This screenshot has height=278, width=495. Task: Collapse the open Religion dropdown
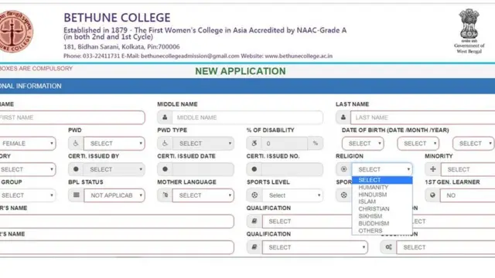click(x=382, y=169)
